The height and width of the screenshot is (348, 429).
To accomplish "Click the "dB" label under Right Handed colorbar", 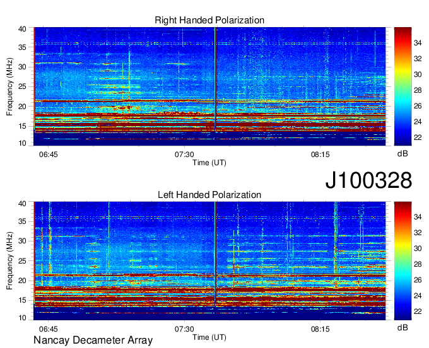I will point(403,154).
